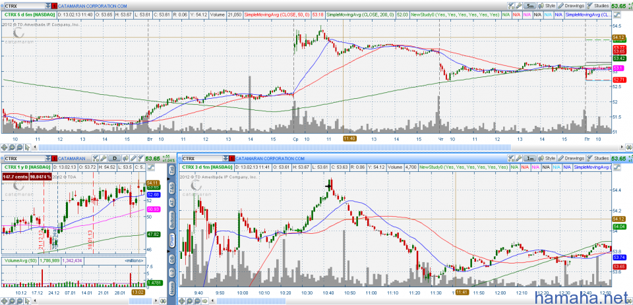Screen dimensions: 633x305
Task: Click VolumeAvg (50) label in daily chart
Action: (x=19, y=261)
